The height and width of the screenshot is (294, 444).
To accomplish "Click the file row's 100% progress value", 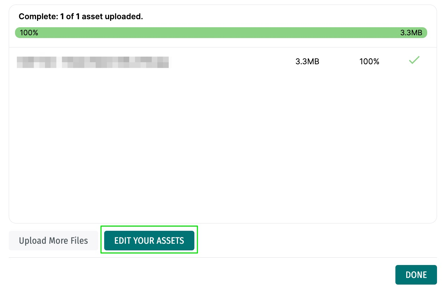I will [369, 61].
